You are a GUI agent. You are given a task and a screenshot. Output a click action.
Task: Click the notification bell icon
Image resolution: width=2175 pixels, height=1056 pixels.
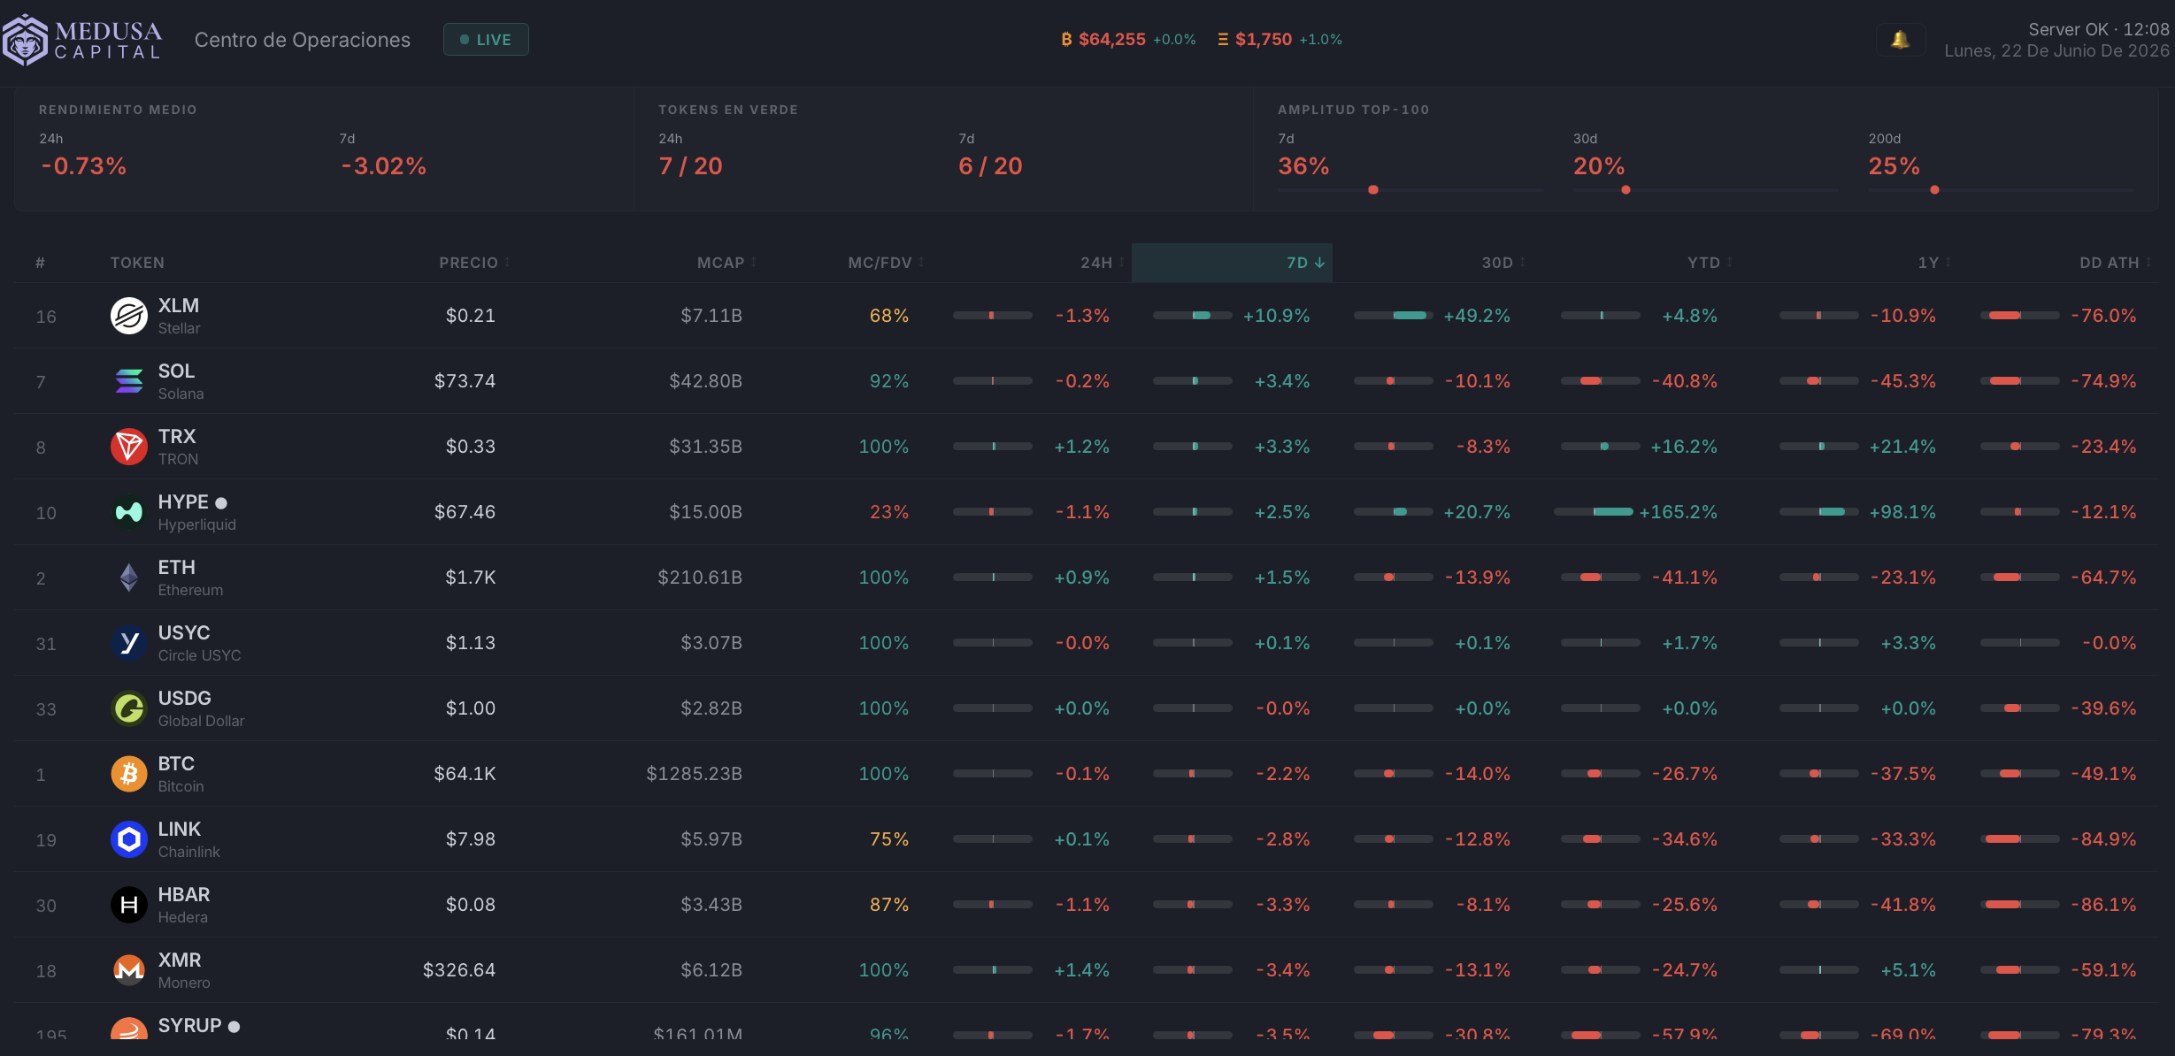pos(1900,40)
